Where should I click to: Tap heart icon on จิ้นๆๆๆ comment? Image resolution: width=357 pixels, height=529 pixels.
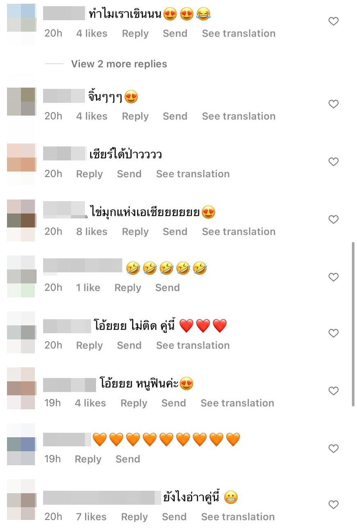[334, 104]
